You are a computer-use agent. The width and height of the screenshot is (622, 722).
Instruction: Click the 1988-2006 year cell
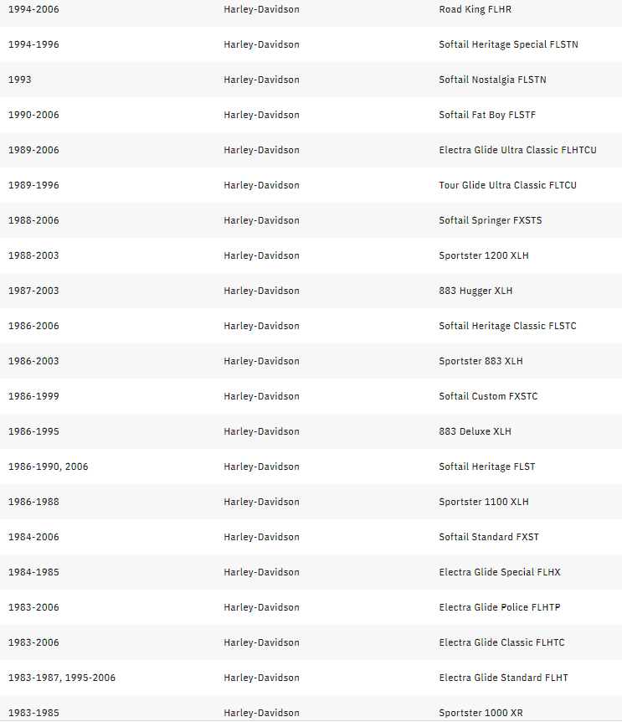pos(33,220)
